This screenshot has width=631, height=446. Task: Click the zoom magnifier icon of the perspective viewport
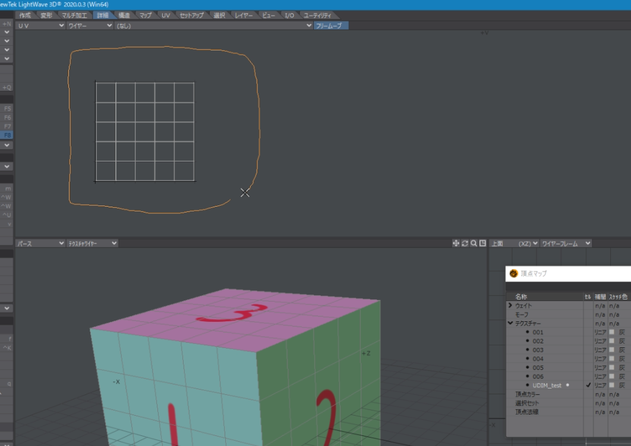[474, 243]
